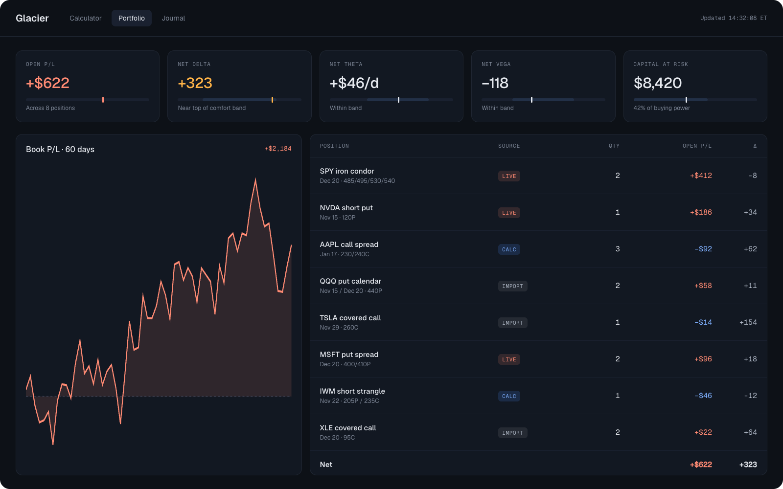Screen dimensions: 783x489
Task: Open the MSFT put spread position
Action: point(538,359)
